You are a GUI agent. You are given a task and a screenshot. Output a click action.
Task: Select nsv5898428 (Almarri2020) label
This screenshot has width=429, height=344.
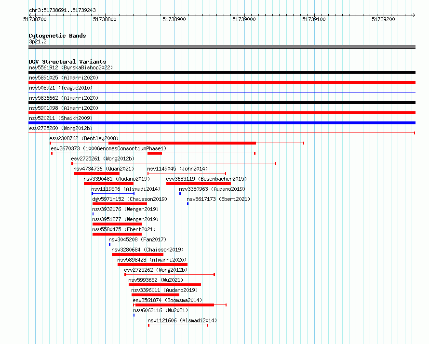pos(152,260)
